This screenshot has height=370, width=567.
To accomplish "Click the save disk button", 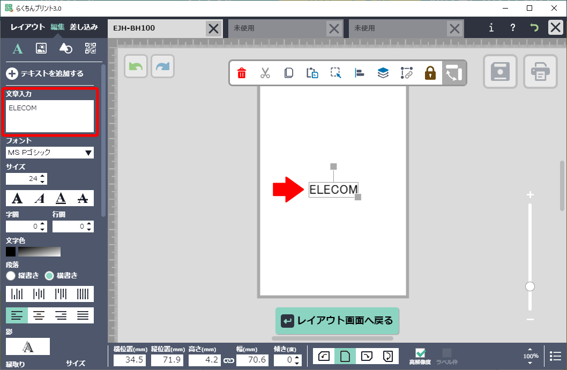I will pos(500,72).
